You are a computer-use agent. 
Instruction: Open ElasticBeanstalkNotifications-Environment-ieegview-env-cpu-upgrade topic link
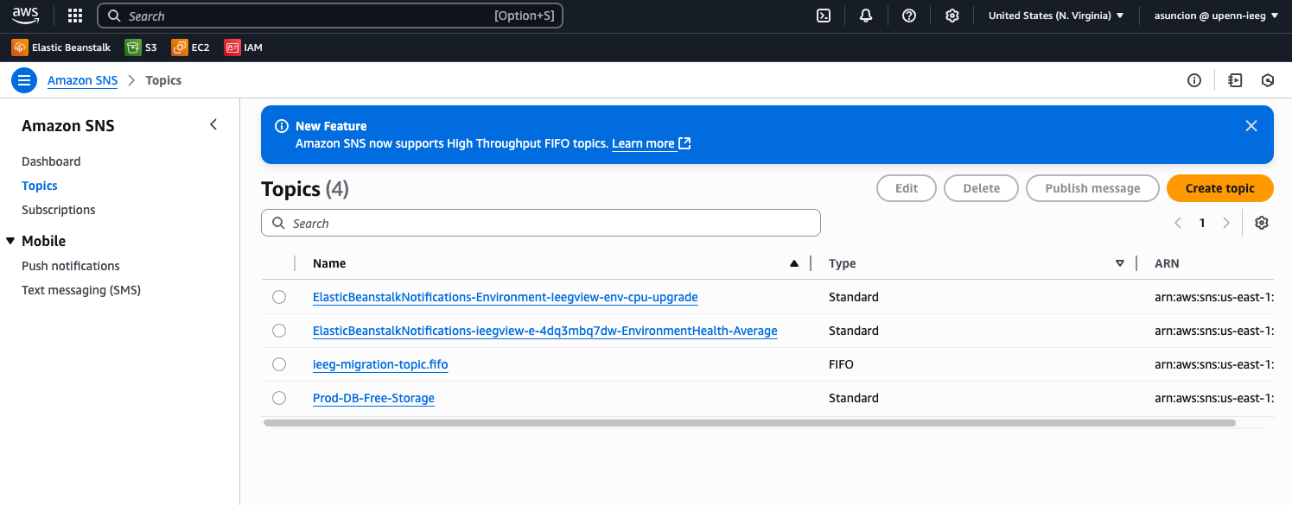(x=505, y=297)
